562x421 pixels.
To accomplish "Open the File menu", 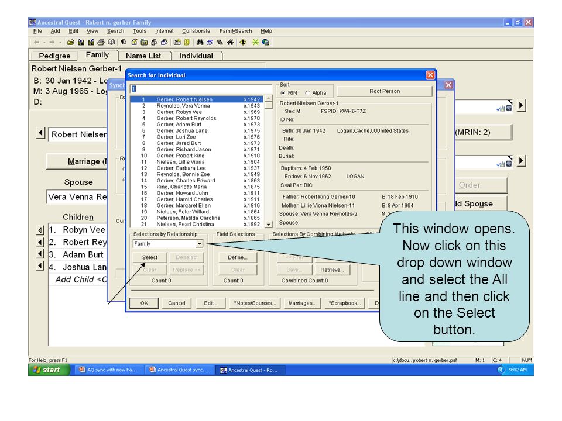I will pyautogui.click(x=37, y=31).
